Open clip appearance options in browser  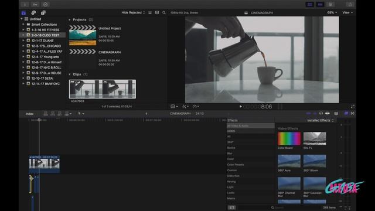coord(157,13)
